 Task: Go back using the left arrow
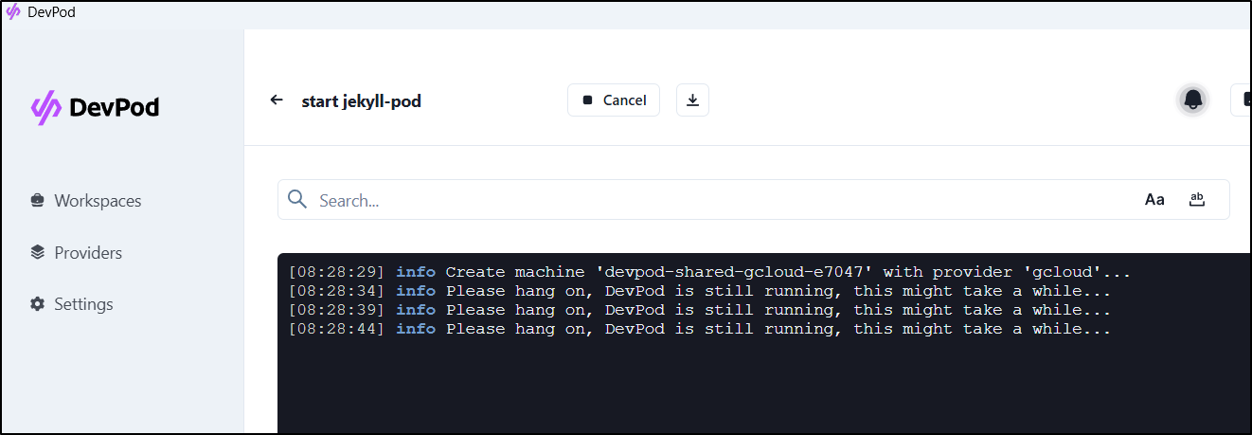tap(277, 100)
